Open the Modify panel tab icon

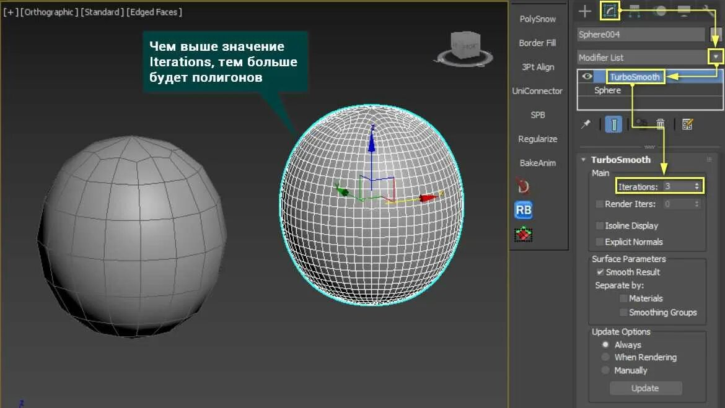pos(610,10)
